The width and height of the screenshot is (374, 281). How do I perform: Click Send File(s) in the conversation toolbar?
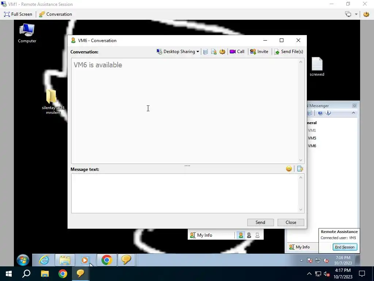click(x=289, y=52)
